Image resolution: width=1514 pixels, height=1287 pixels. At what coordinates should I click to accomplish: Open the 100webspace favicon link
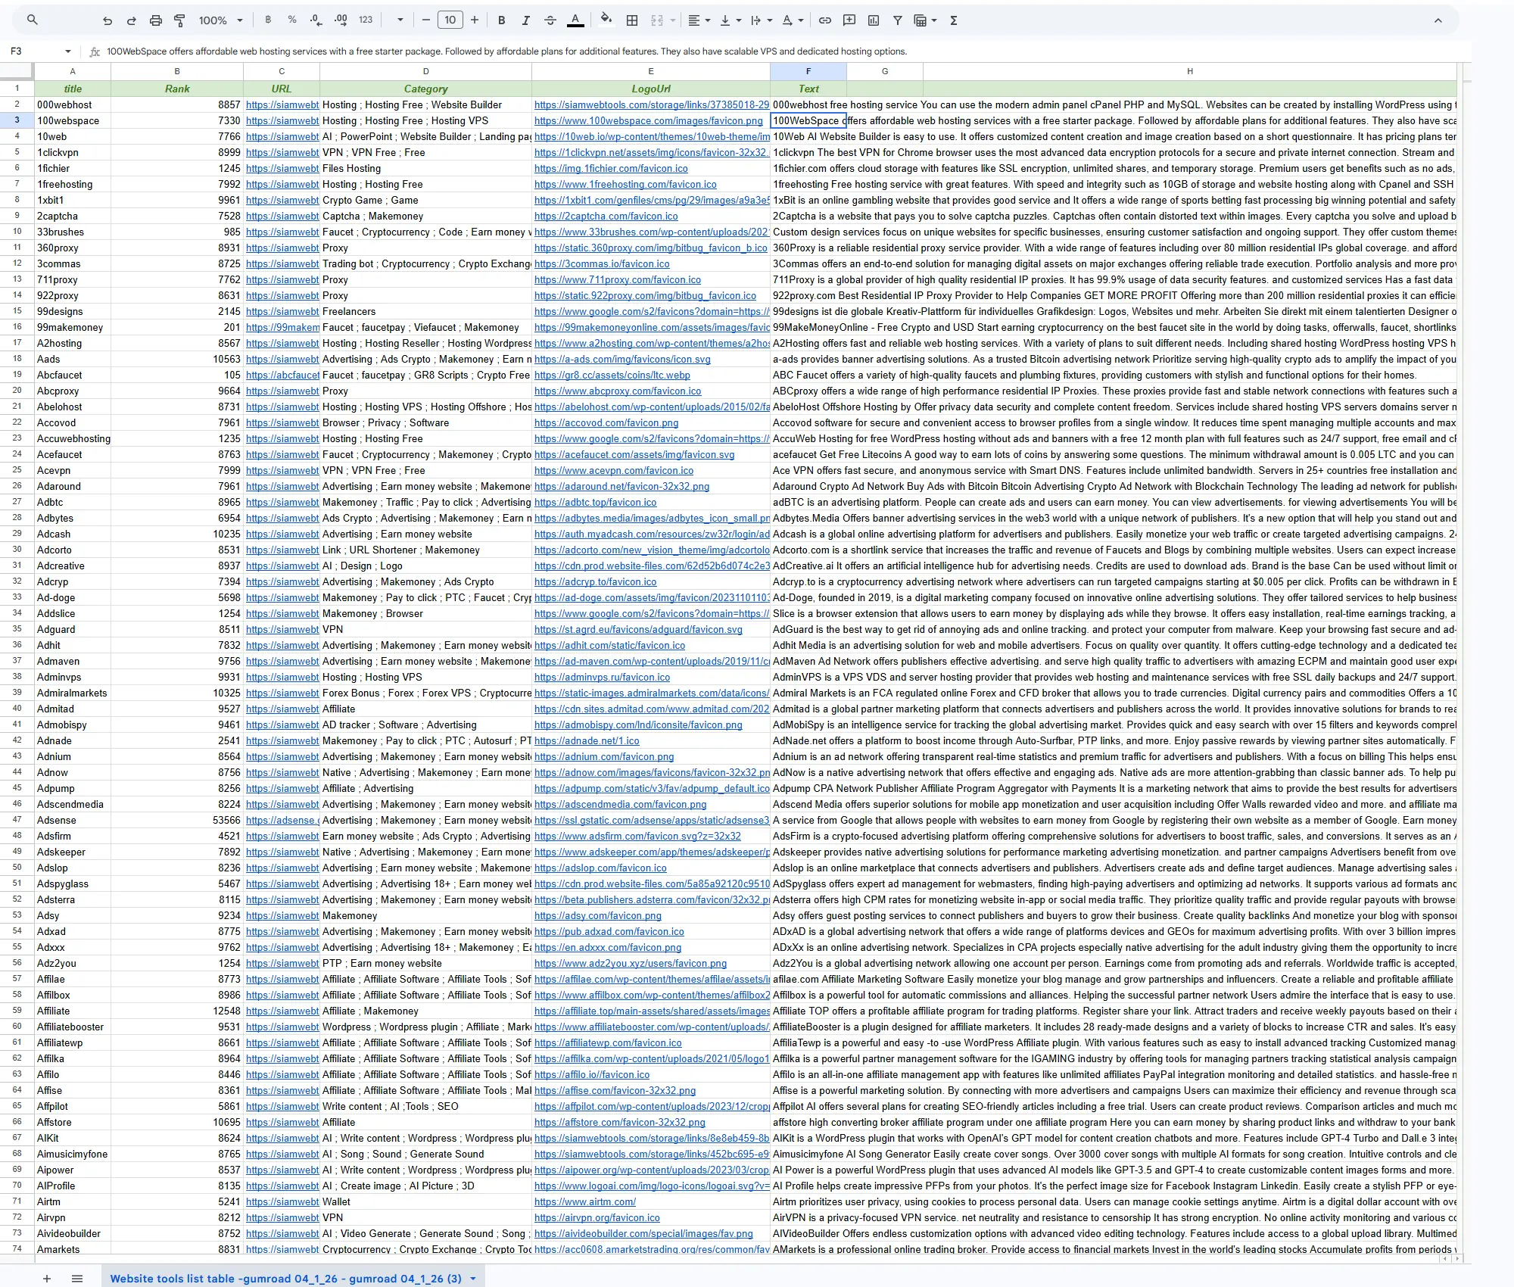648,120
